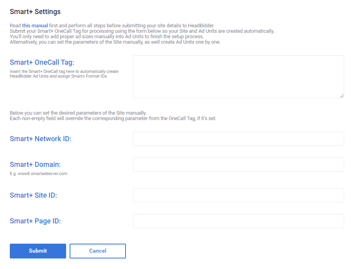Image resolution: width=359 pixels, height=269 pixels.
Task: Click the "Smart+ OneCall Tag:" label
Action: tap(42, 62)
